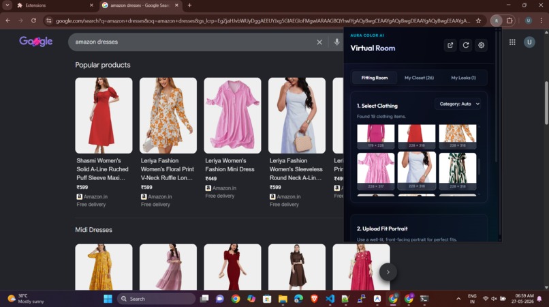Select the green white print dress thumbnail
This screenshot has width=549, height=307.
458,171
